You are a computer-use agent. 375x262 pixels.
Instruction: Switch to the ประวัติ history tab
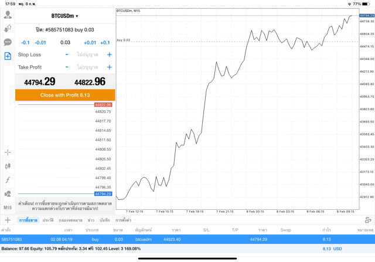click(48, 220)
